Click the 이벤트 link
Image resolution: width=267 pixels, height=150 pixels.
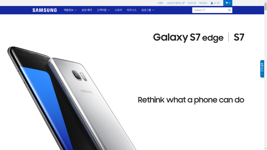coord(161,3)
